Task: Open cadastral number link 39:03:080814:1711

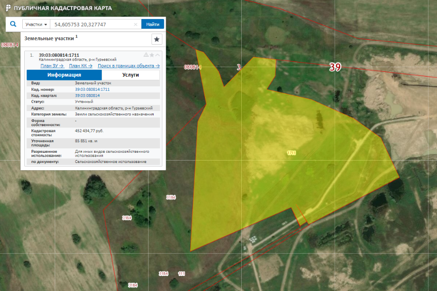Action: click(92, 90)
